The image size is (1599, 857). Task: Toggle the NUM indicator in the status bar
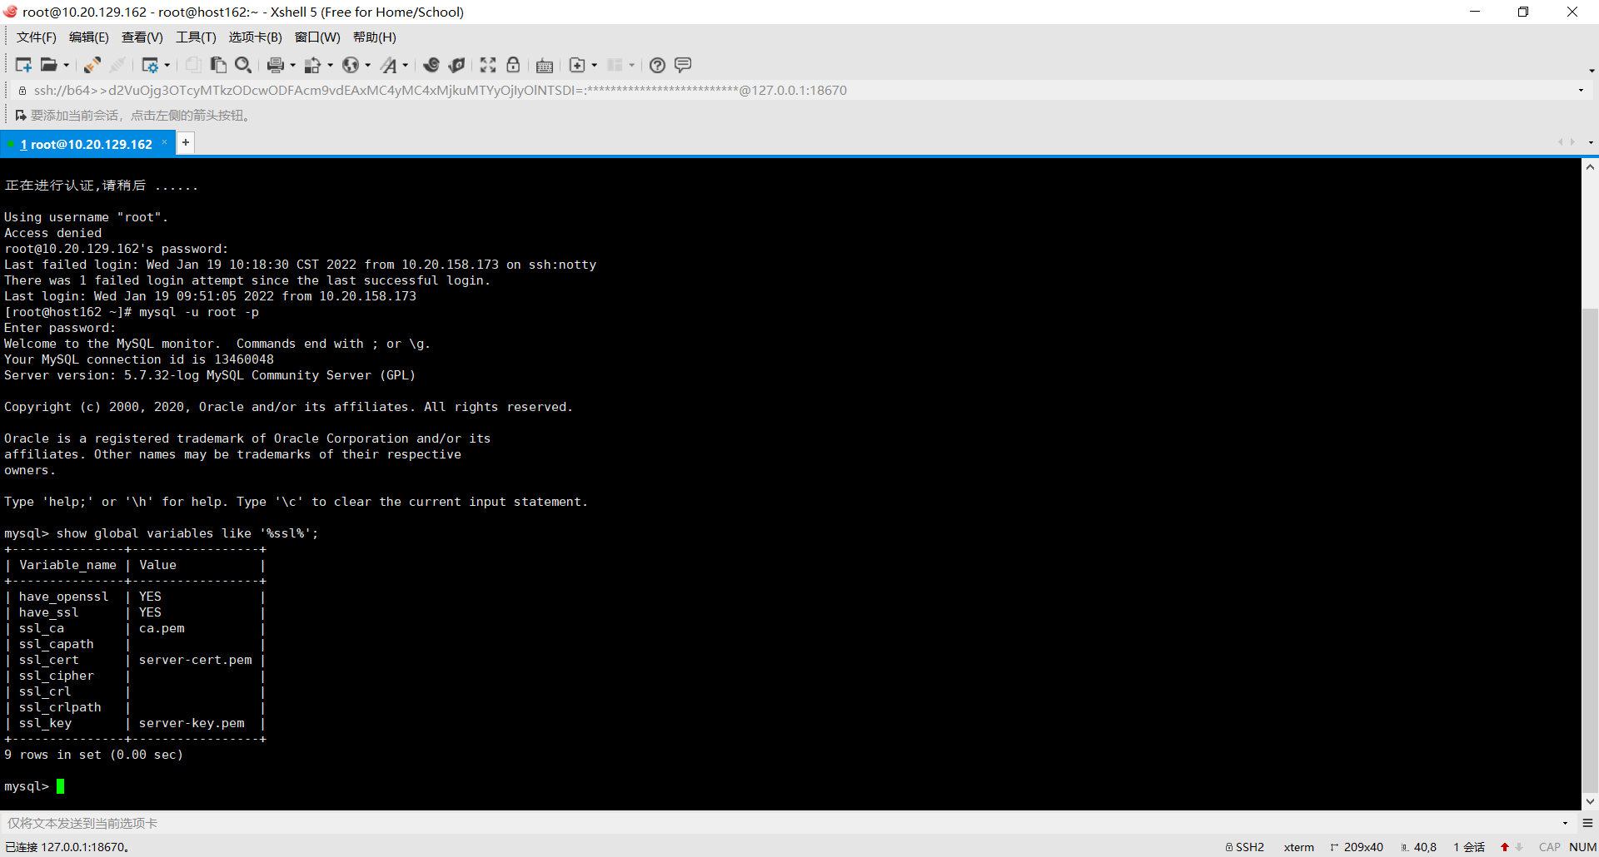(1583, 846)
